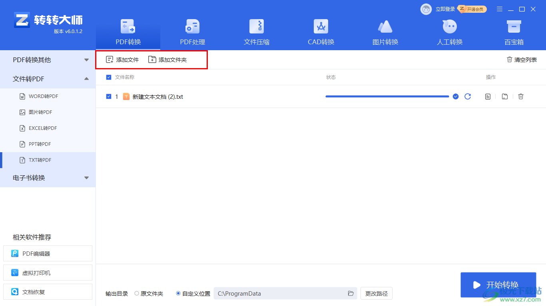The image size is (546, 306).
Task: Open the PDF编辑器 recommendation
Action: tap(48, 253)
